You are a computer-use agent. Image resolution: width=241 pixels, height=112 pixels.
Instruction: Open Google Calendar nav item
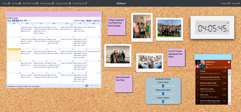tap(63, 3)
